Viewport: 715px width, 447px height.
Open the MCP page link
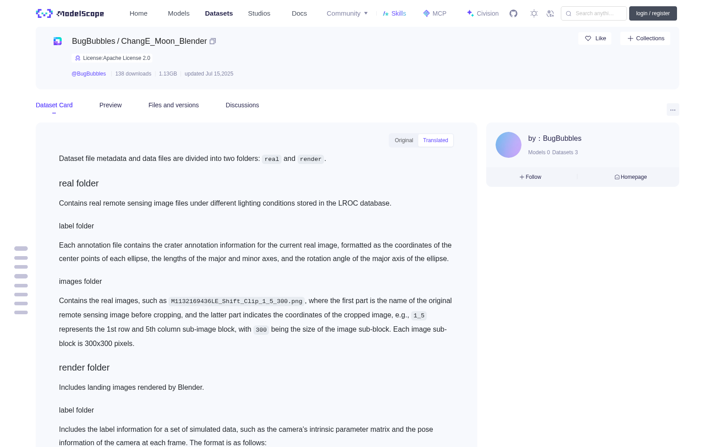pyautogui.click(x=439, y=13)
